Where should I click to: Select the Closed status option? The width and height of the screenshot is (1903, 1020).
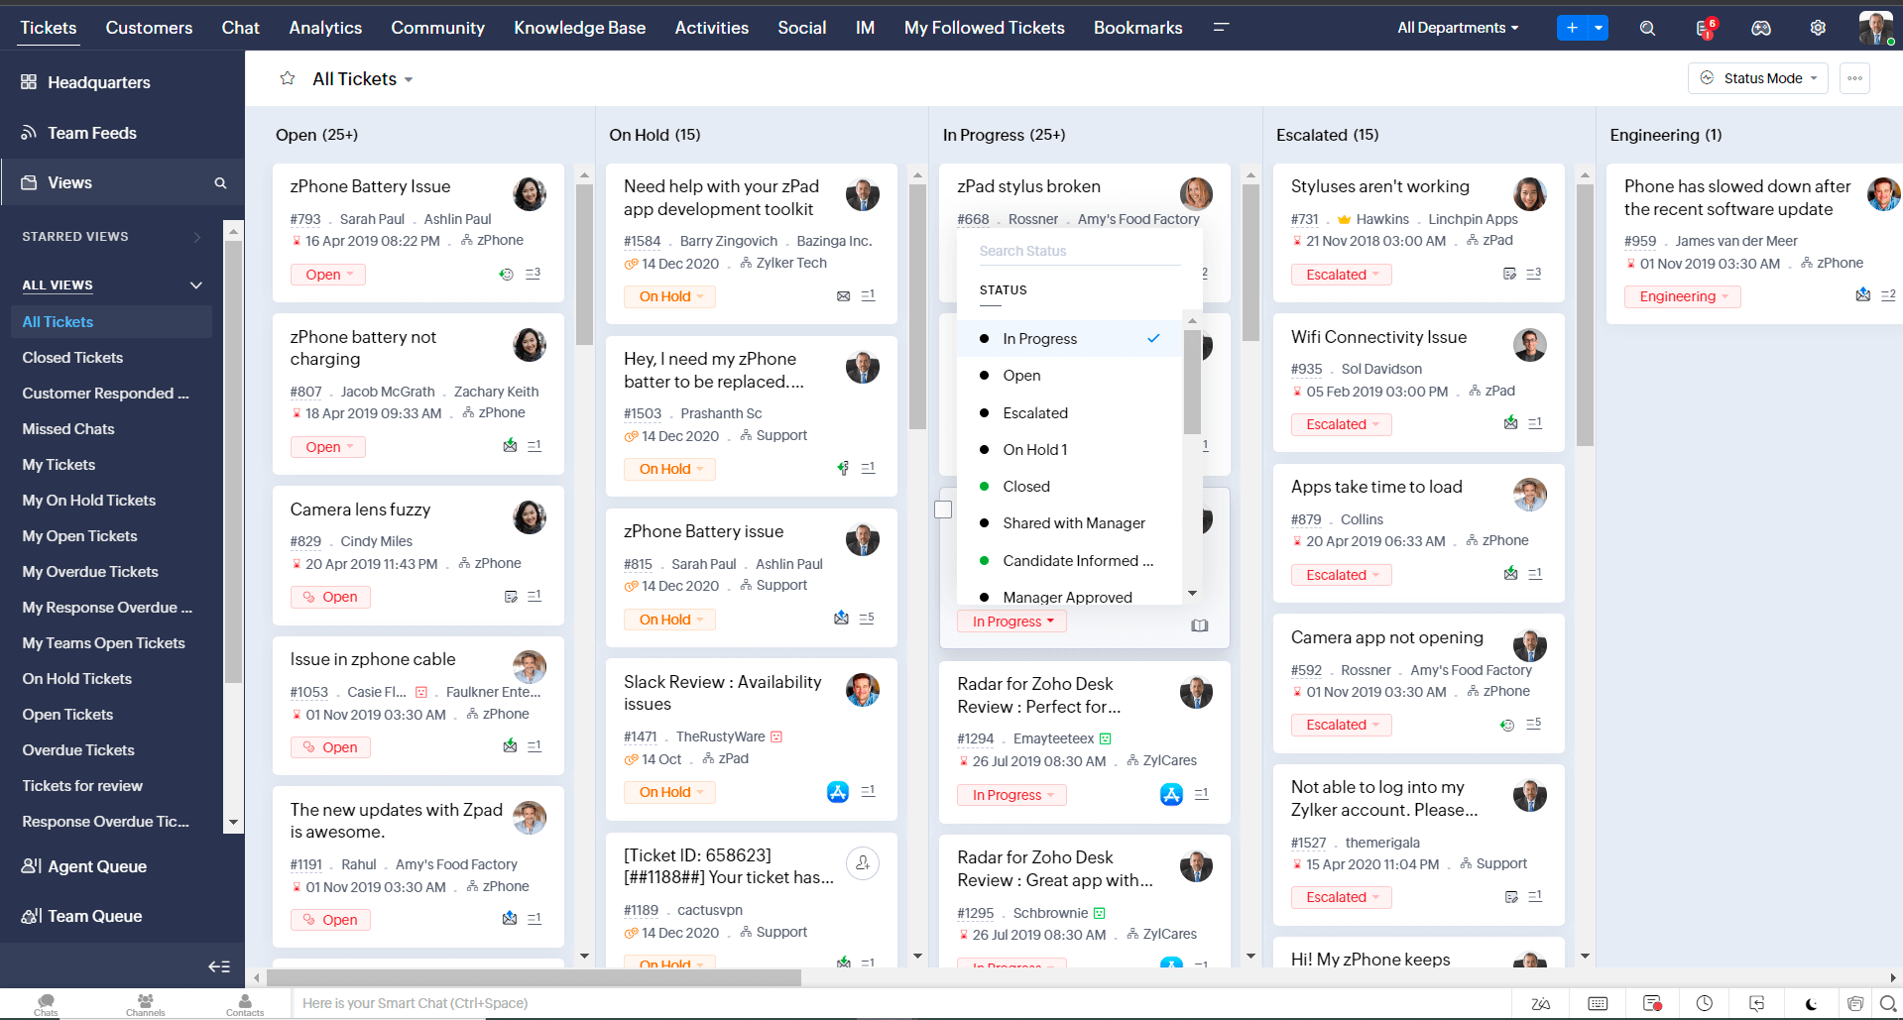pos(1025,487)
